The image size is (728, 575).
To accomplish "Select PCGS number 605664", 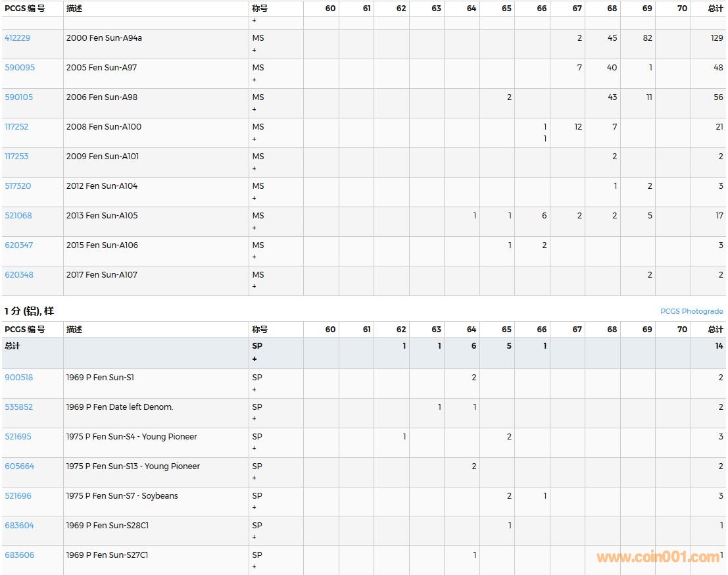I will tap(20, 466).
